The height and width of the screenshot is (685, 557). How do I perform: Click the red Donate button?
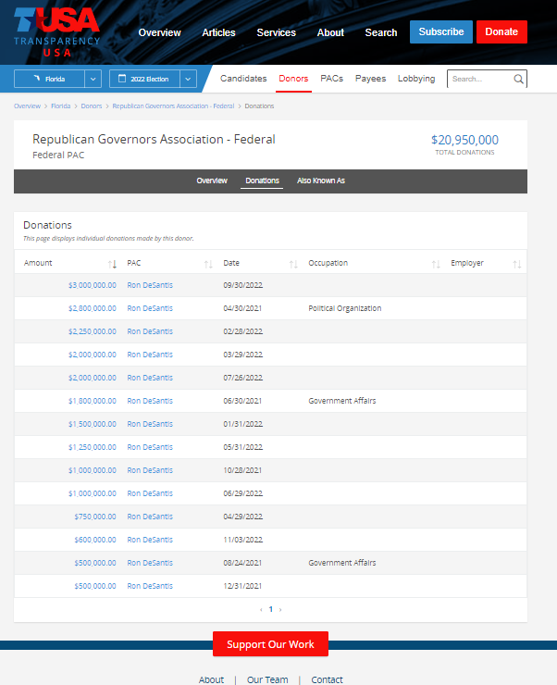click(501, 31)
